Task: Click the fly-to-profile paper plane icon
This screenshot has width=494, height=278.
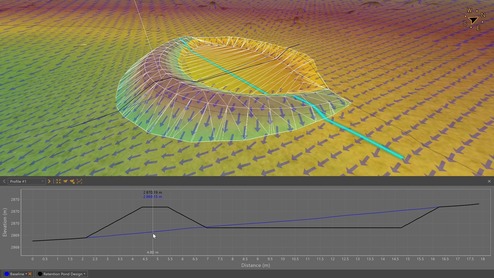Action: tap(65, 181)
